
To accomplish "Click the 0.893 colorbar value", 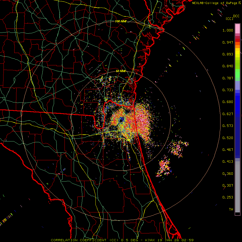I will (x=228, y=54).
